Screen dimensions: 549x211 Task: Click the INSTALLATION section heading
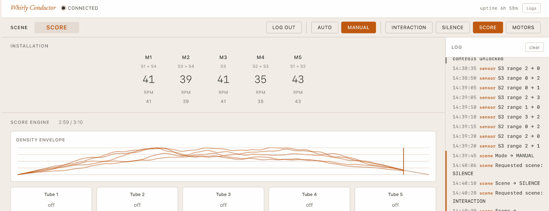coord(29,46)
